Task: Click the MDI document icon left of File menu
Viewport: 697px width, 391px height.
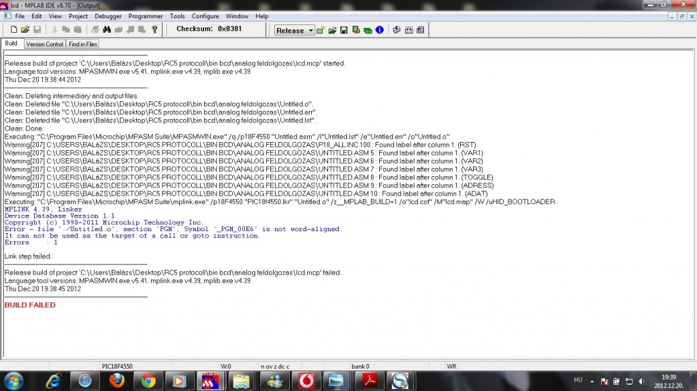Action: pyautogui.click(x=7, y=16)
